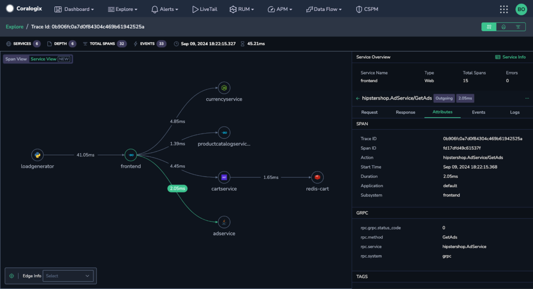Screen dimensions: 533x289
Task: Click the recenter graph target icon
Action: pyautogui.click(x=11, y=276)
